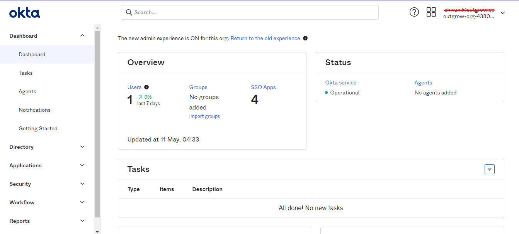Expand the Security section
Screen dimensions: 519x234
point(47,184)
